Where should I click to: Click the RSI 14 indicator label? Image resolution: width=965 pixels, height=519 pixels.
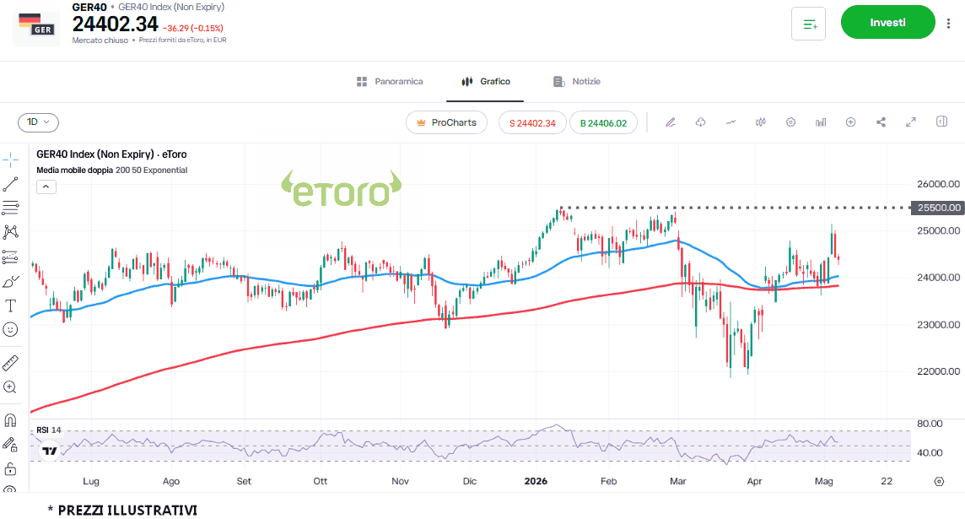click(49, 430)
